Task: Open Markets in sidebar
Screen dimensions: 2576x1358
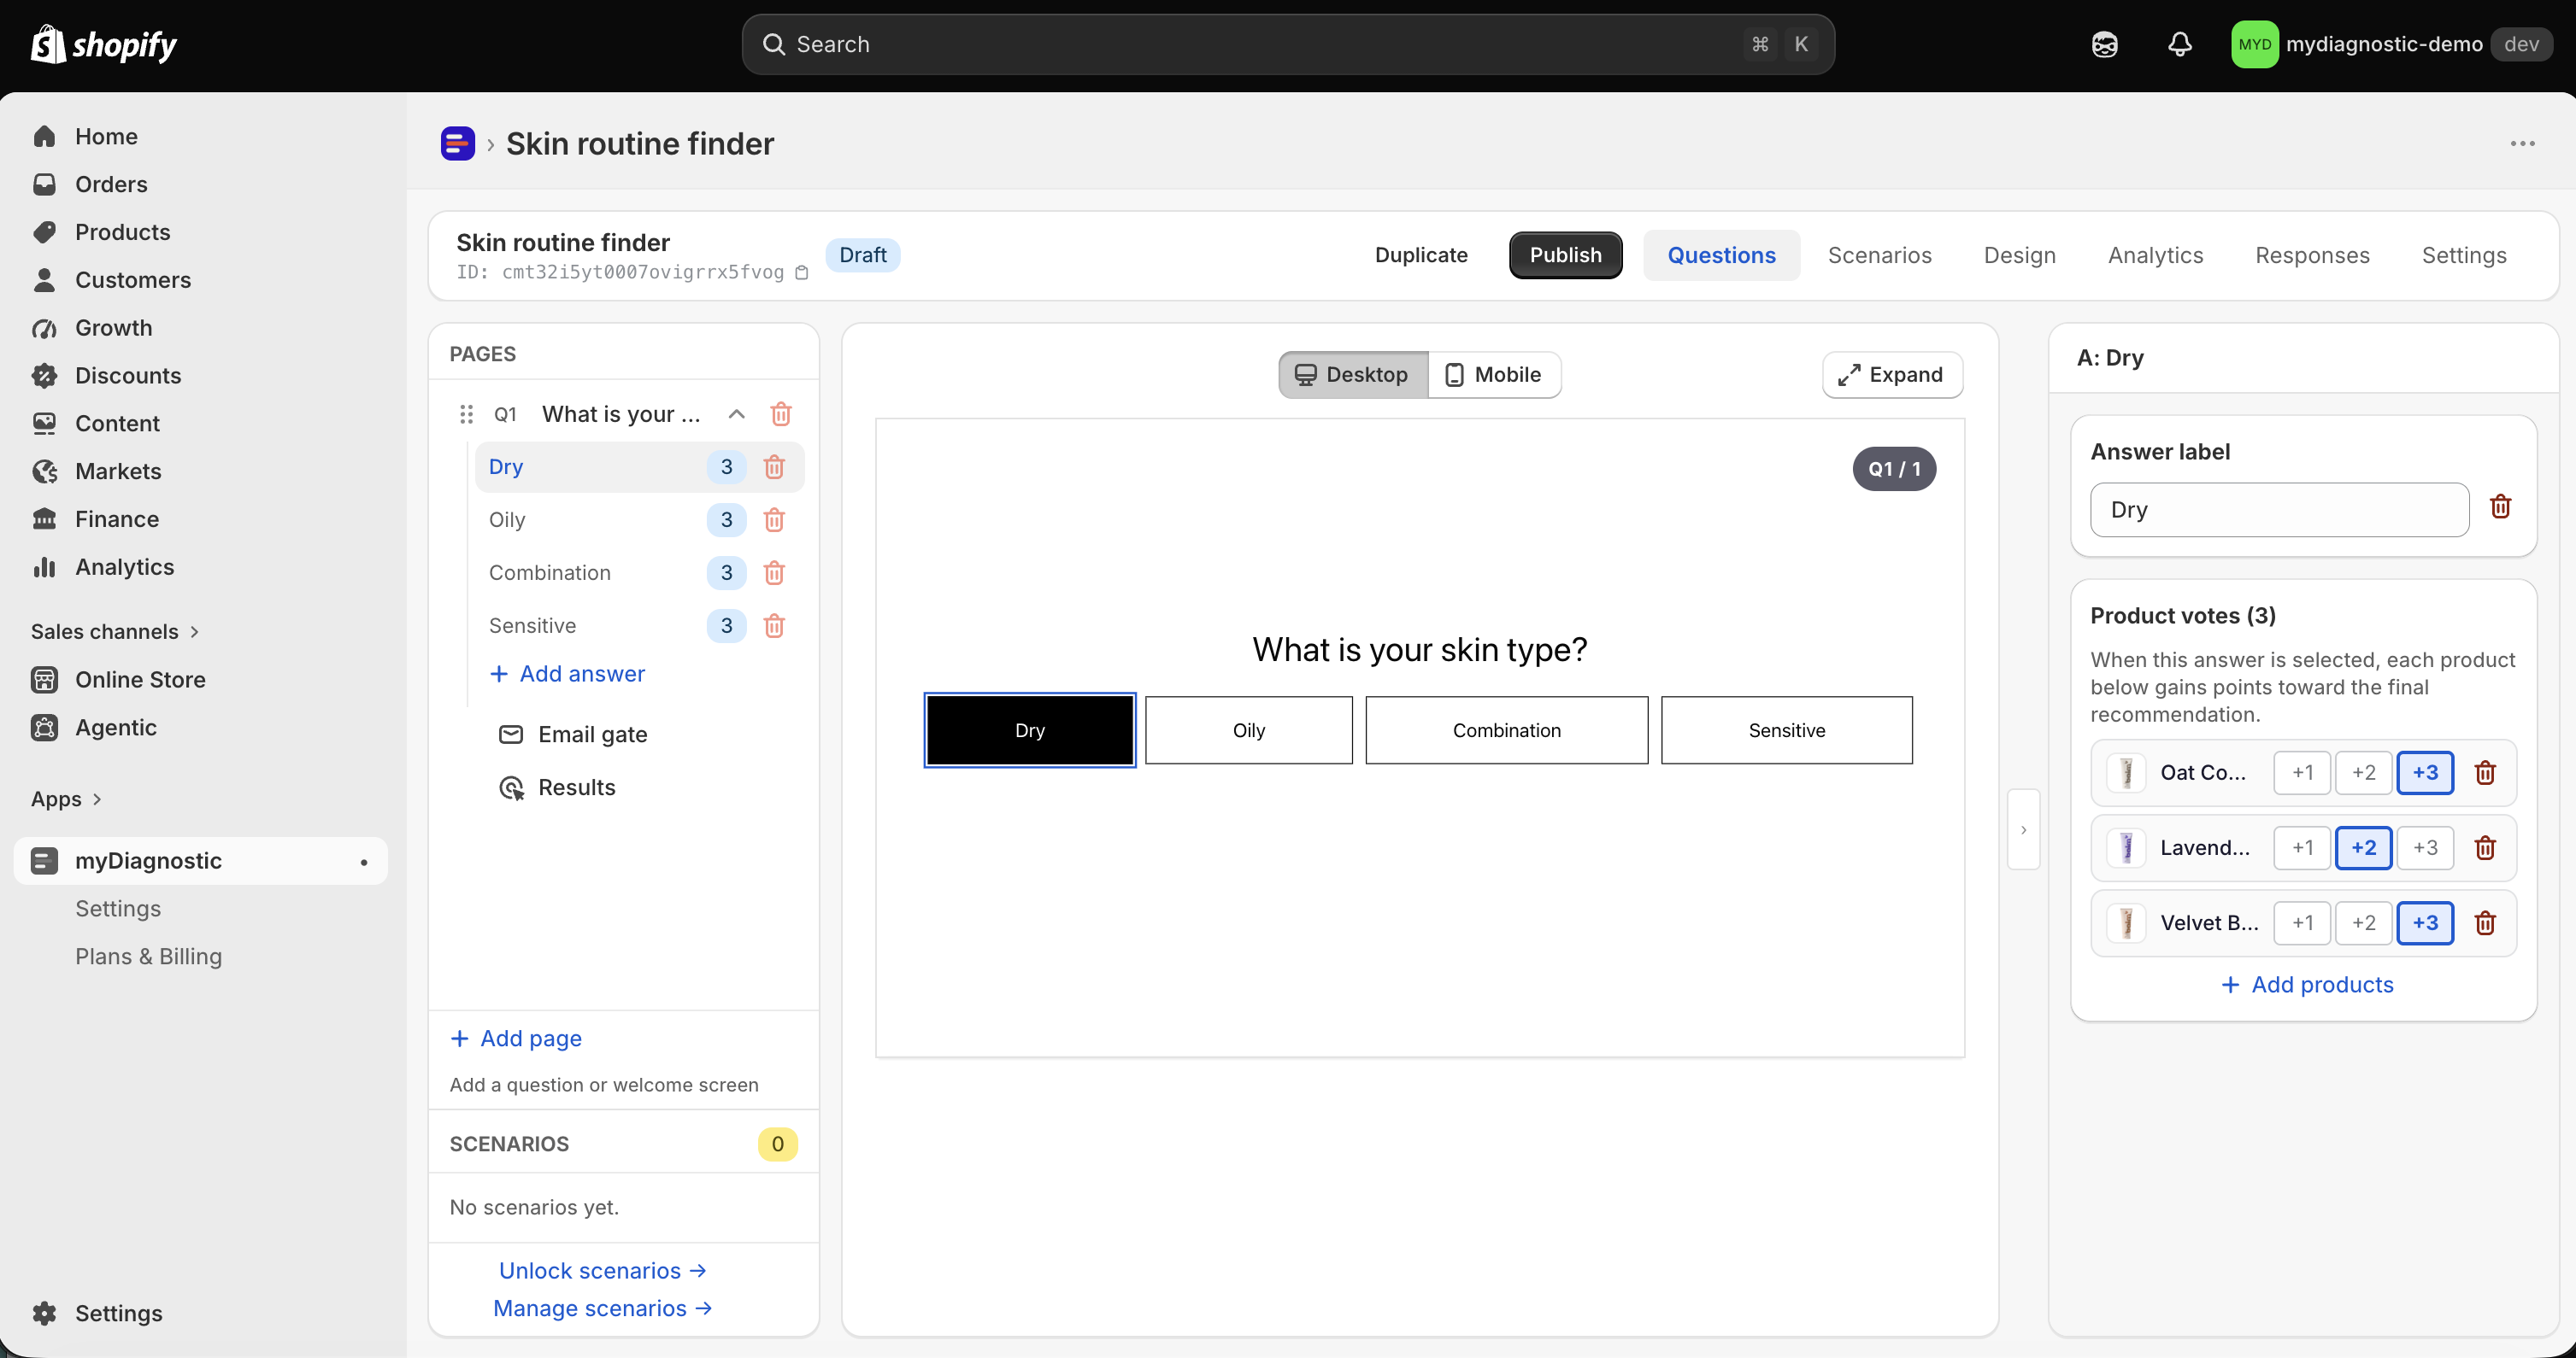Action: [x=200, y=471]
